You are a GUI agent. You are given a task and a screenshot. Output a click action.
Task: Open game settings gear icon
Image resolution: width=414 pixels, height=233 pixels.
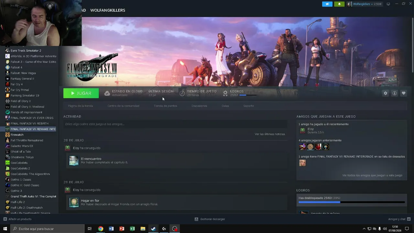click(x=385, y=93)
